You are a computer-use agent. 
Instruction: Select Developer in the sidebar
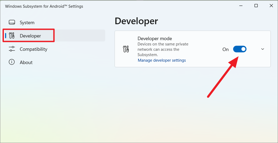coord(54,36)
